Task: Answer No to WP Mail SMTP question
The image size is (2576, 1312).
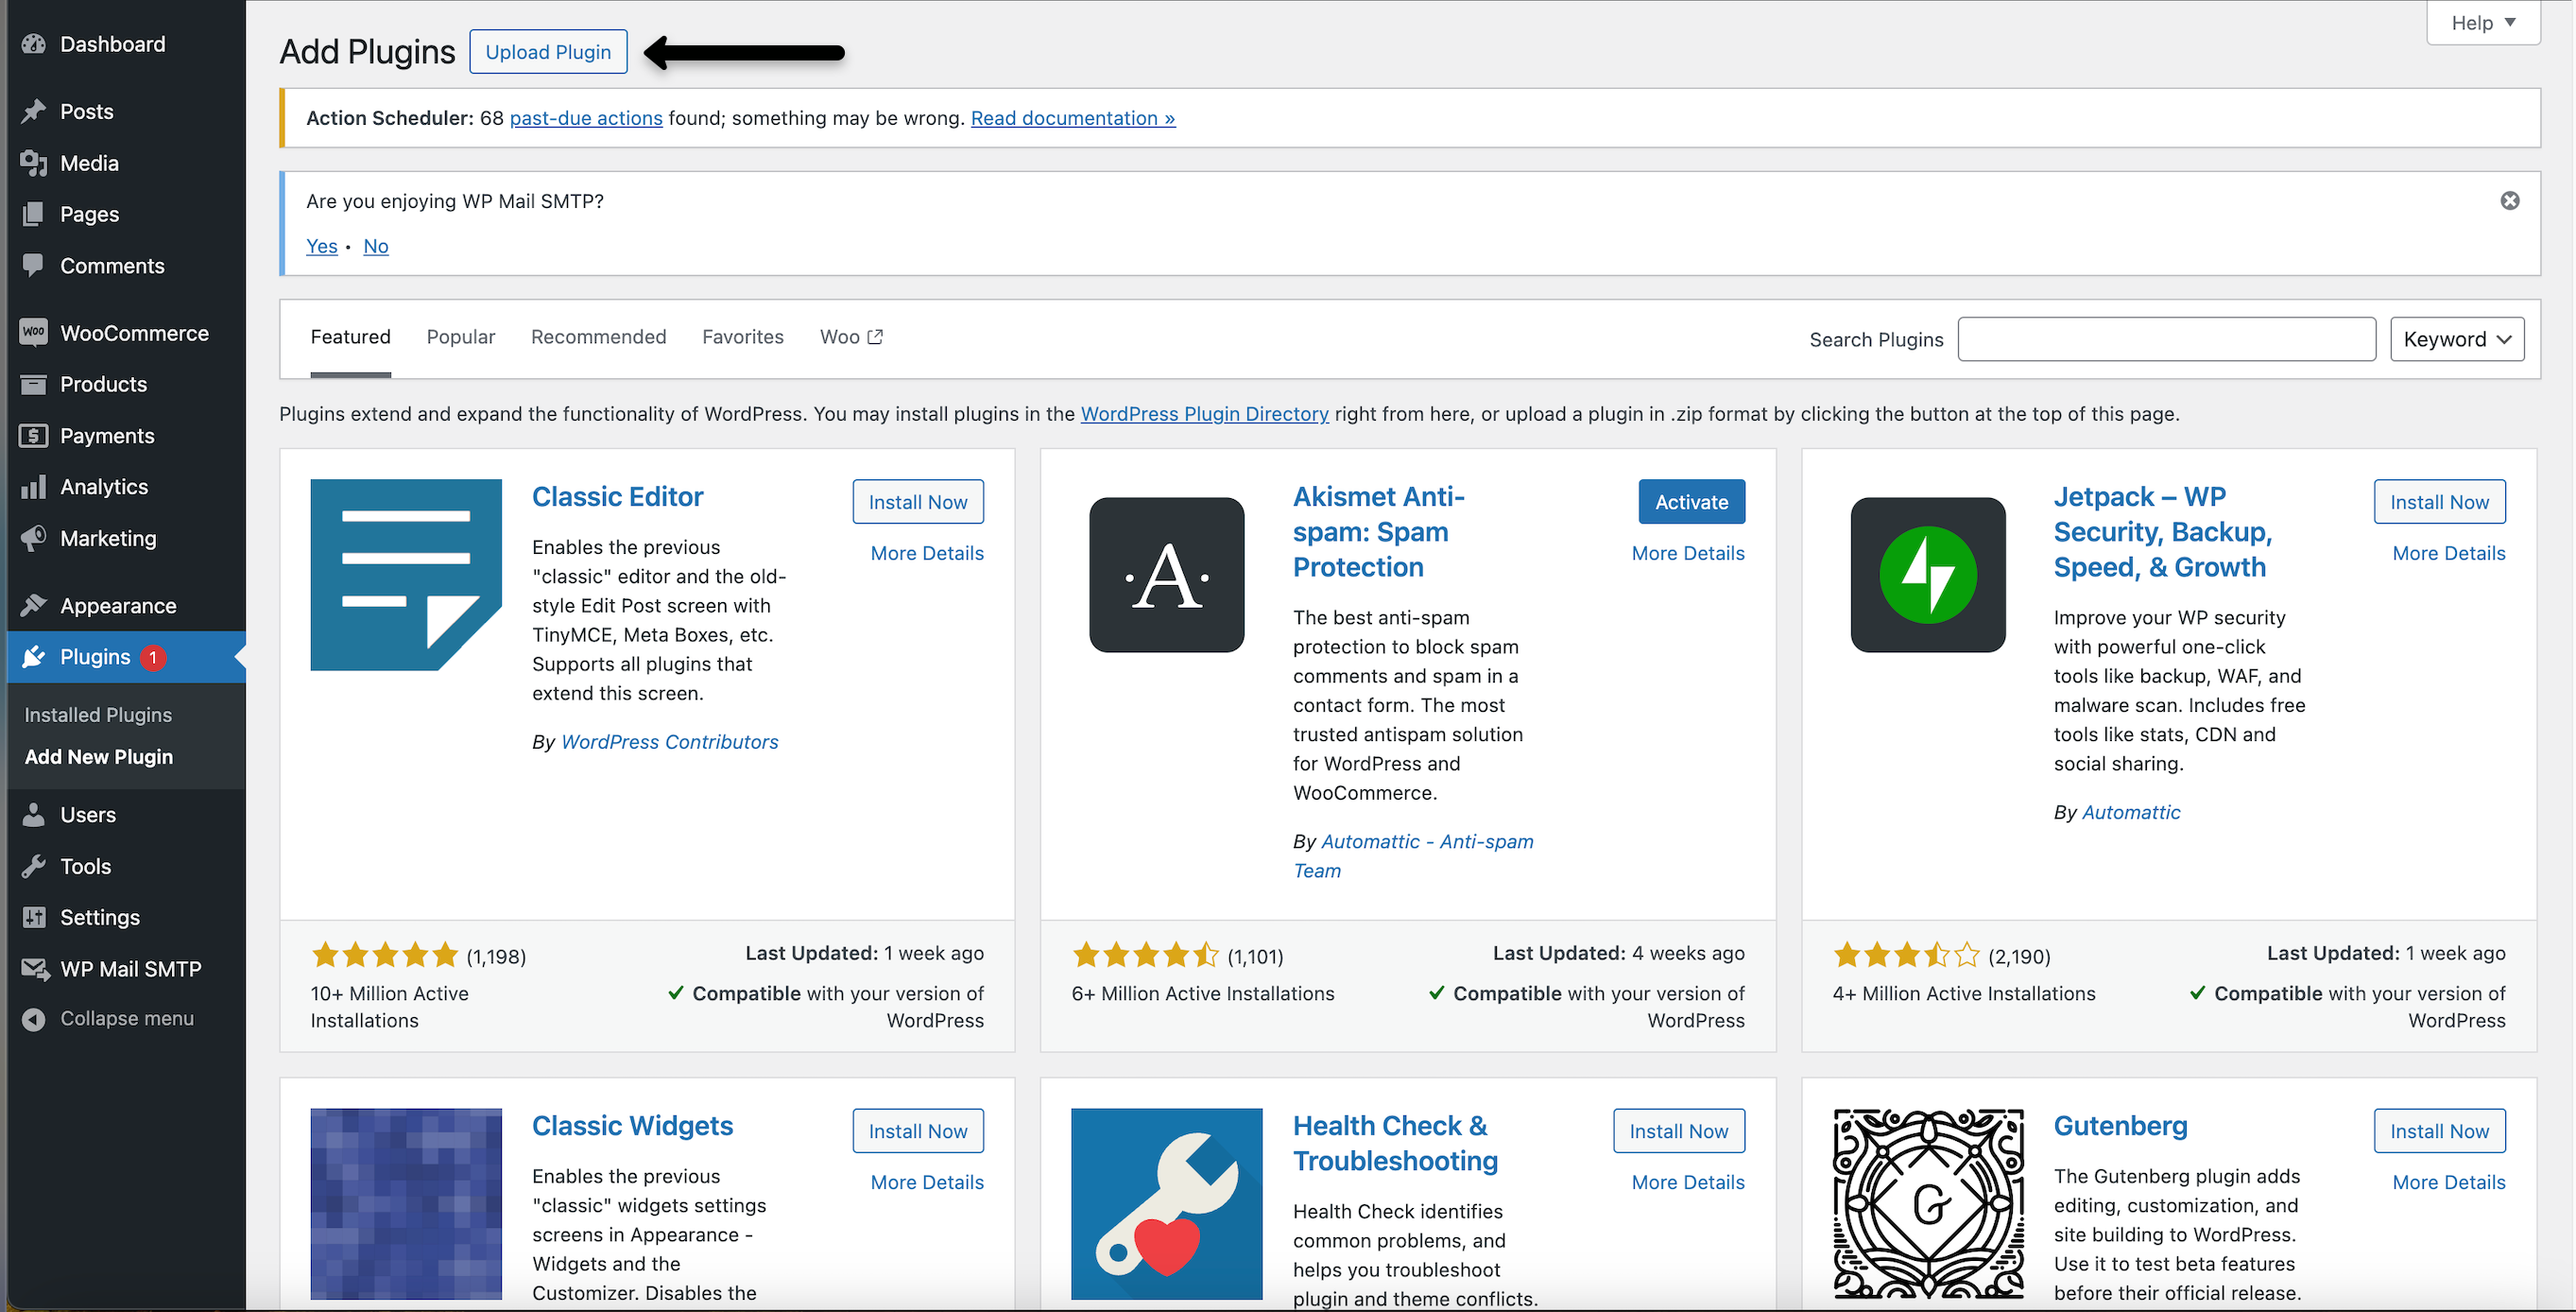Action: pos(376,246)
